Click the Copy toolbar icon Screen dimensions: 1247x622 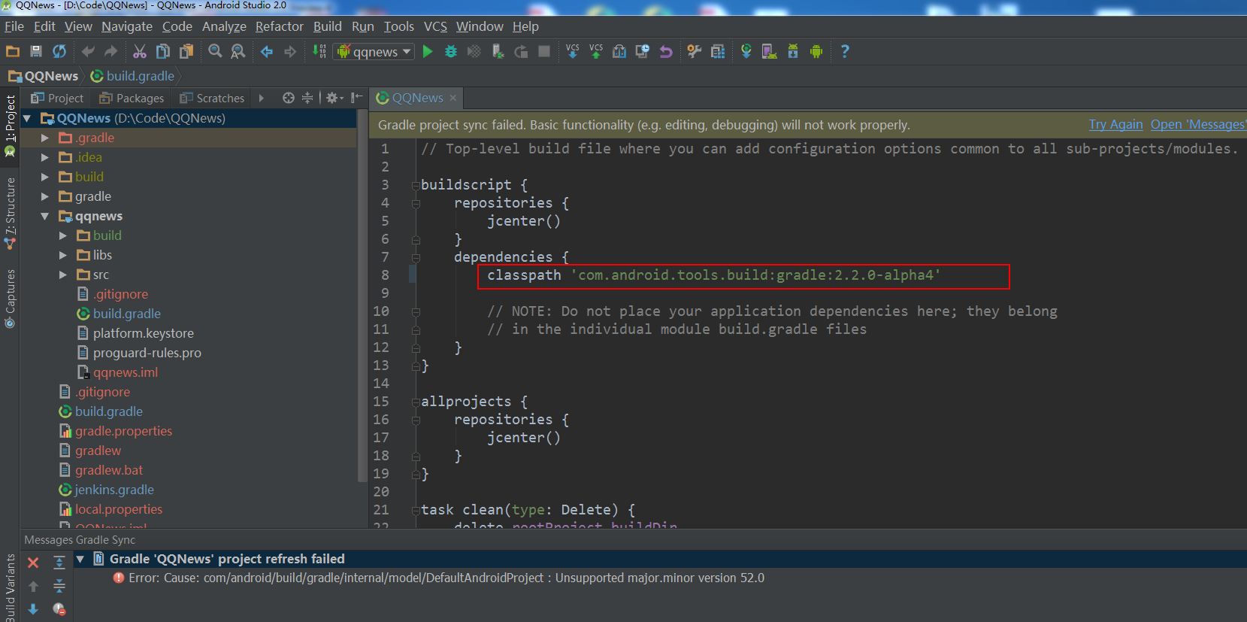pos(163,51)
